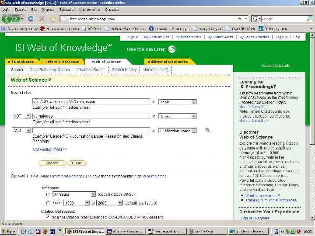315x236 pixels.
Task: Click the stop loading X icon
Action: coord(42,19)
